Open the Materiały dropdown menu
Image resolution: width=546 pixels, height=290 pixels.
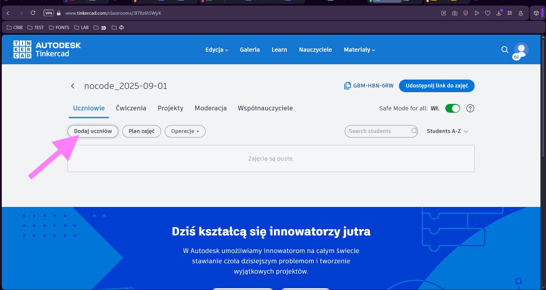[x=359, y=50]
